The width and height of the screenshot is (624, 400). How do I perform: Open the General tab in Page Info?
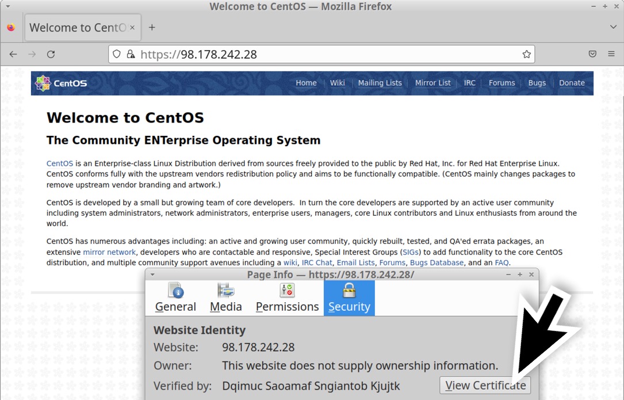pyautogui.click(x=175, y=298)
